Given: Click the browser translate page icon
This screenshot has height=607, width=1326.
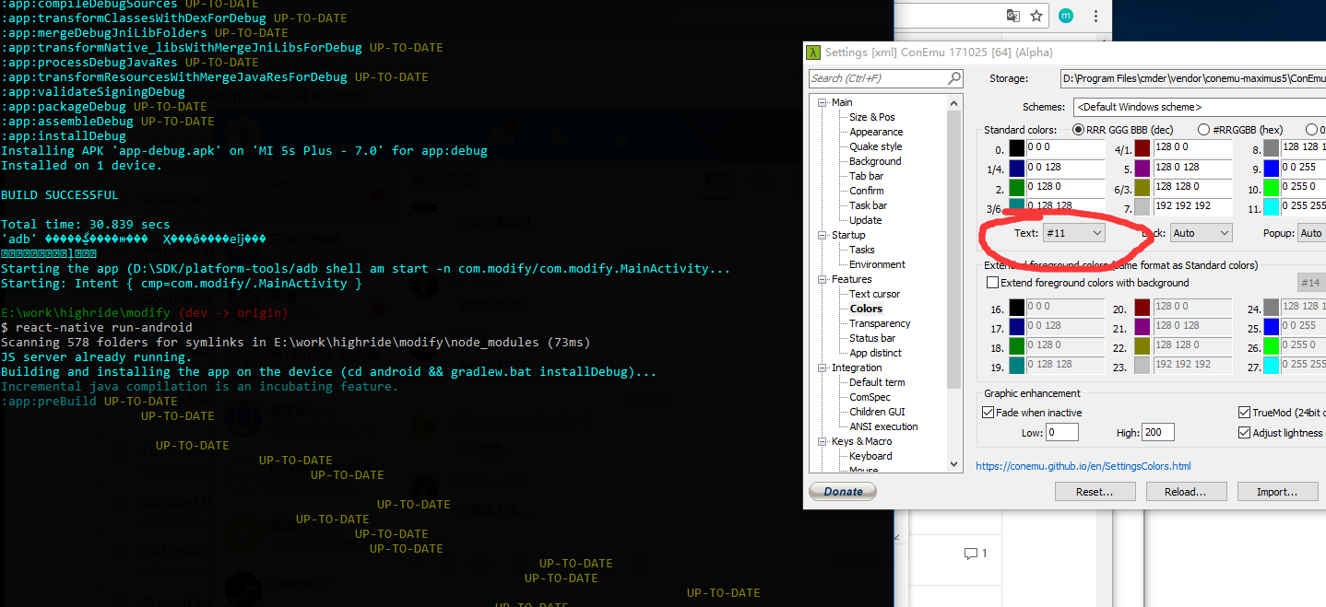Looking at the screenshot, I should tap(1013, 16).
